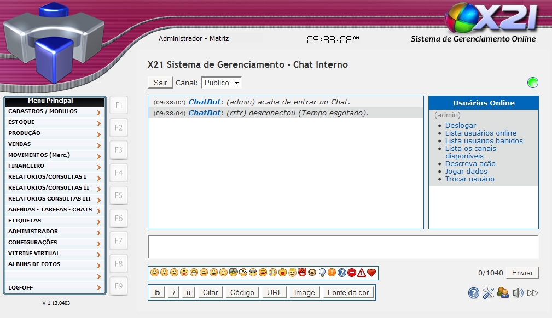Select LOG-OFF in the main menu
The width and height of the screenshot is (552, 318).
pyautogui.click(x=21, y=287)
